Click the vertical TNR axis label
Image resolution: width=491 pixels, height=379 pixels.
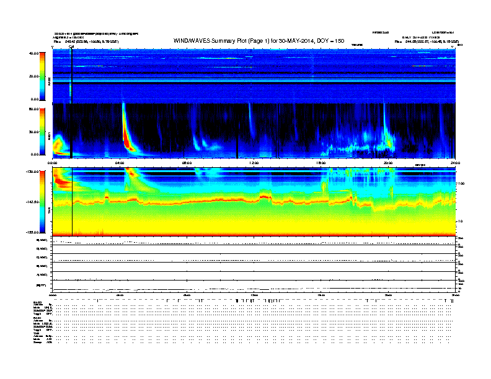coord(49,212)
